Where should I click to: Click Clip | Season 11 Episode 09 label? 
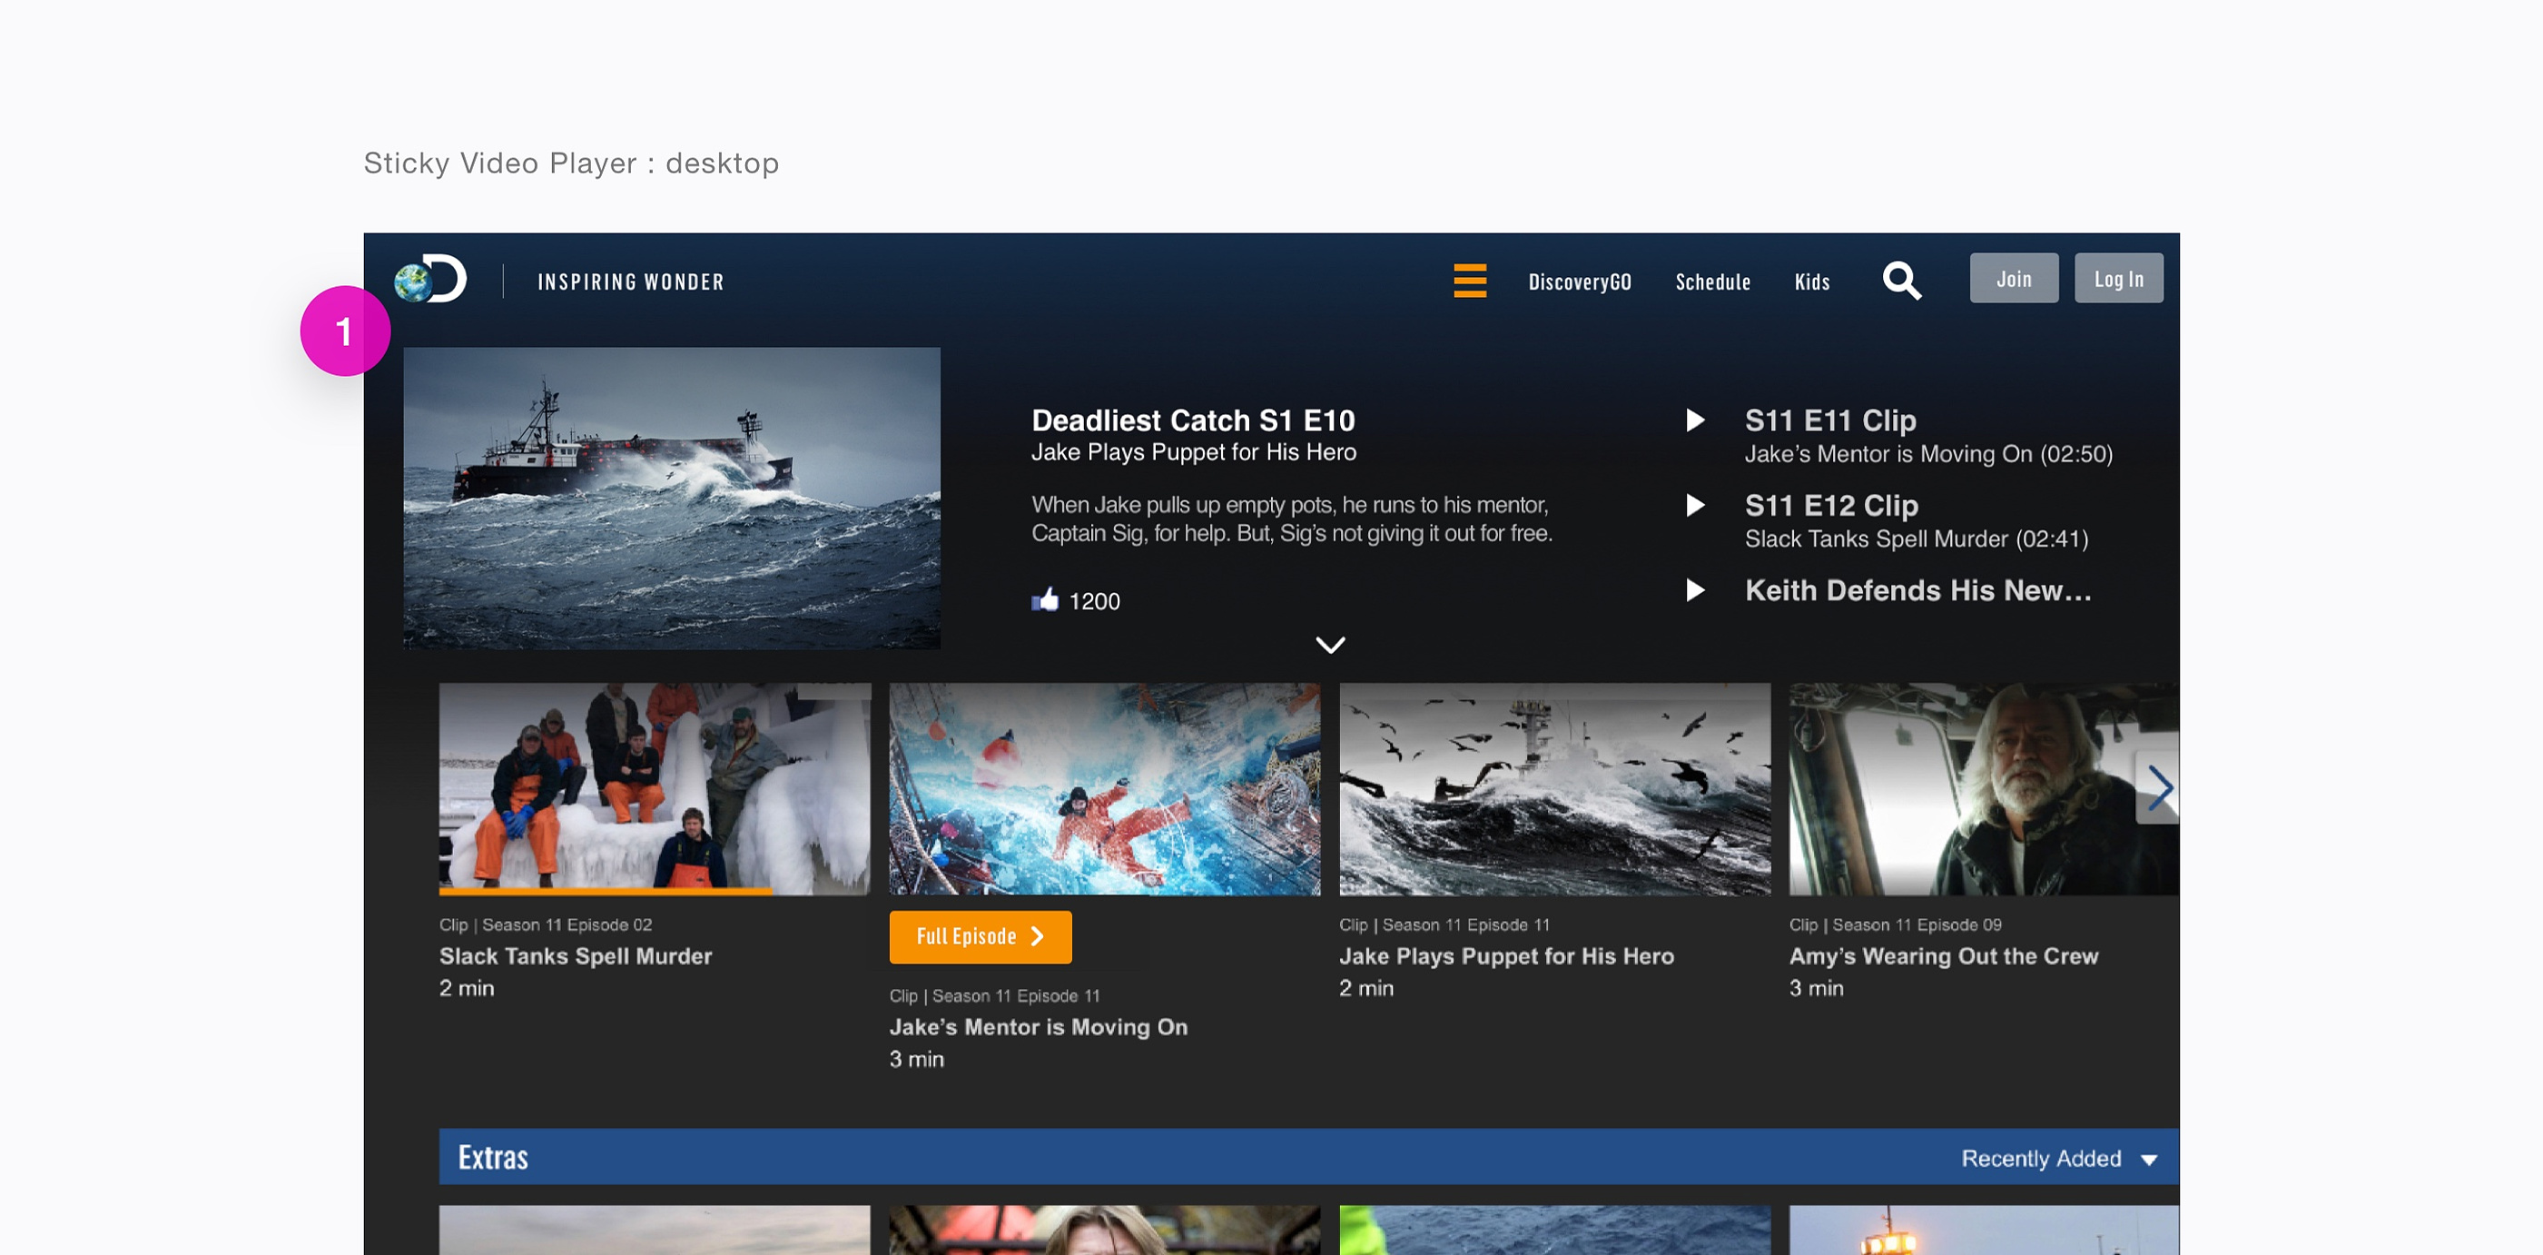pos(1896,925)
